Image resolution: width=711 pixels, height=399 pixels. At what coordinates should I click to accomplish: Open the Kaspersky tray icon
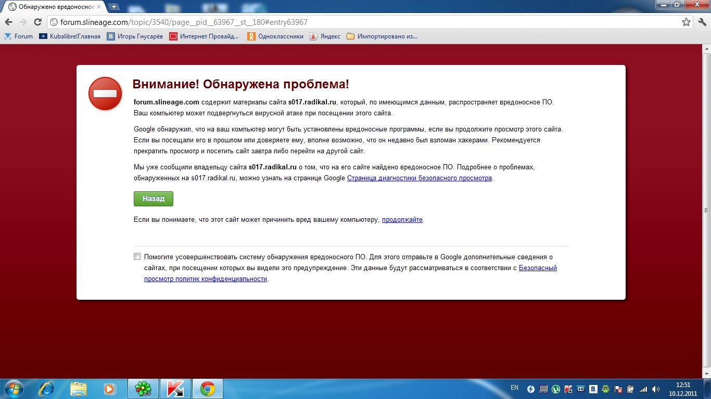568,389
